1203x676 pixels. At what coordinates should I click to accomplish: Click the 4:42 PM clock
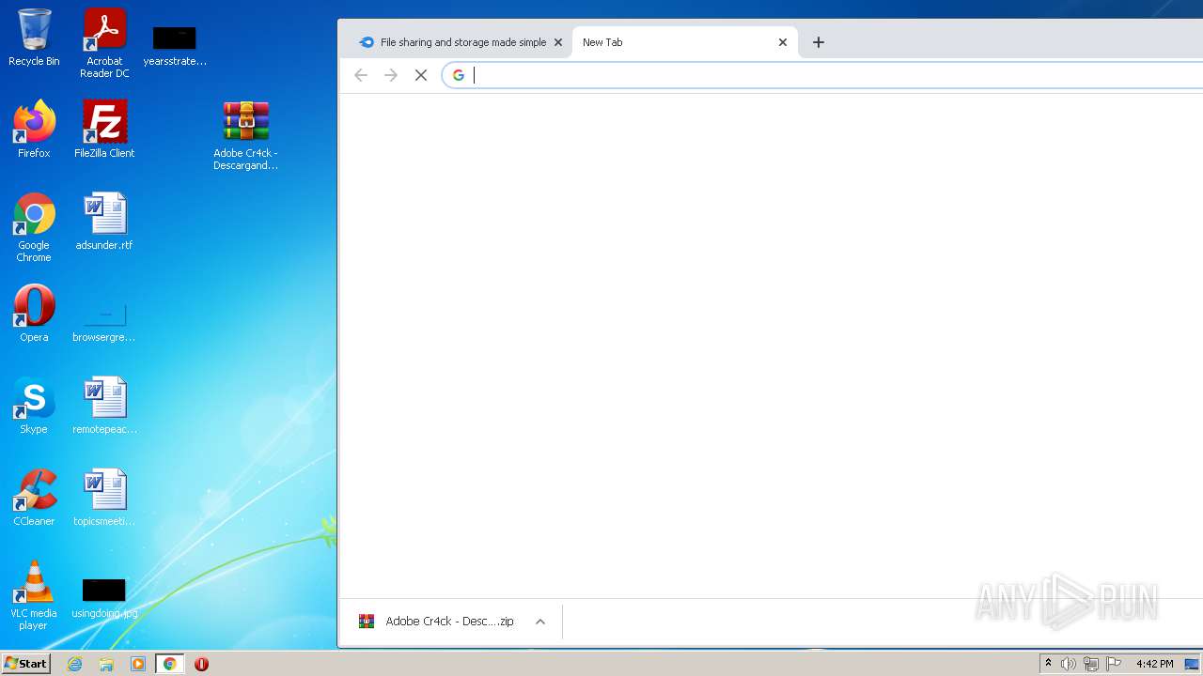click(1154, 664)
